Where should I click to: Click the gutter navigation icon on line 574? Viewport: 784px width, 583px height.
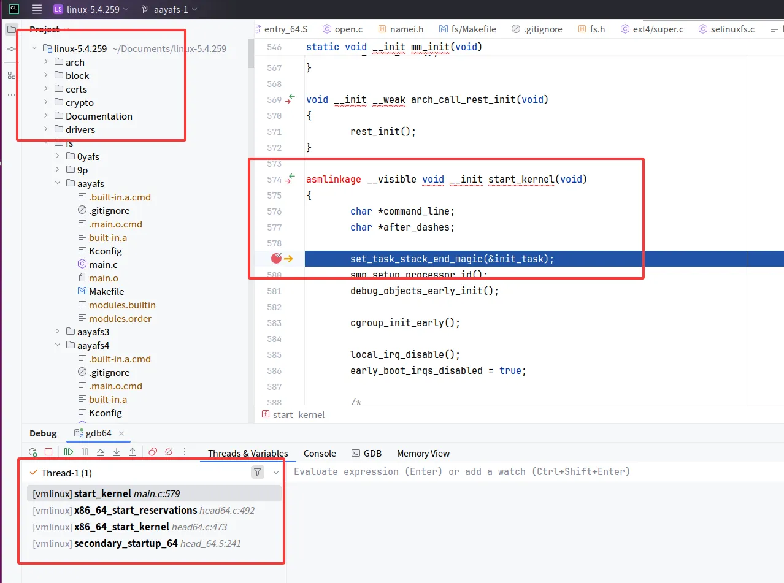[291, 179]
